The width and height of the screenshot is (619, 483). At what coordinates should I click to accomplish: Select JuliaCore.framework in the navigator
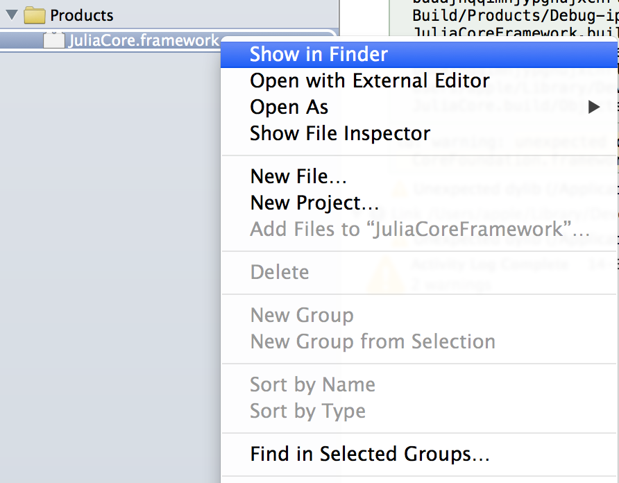(144, 40)
